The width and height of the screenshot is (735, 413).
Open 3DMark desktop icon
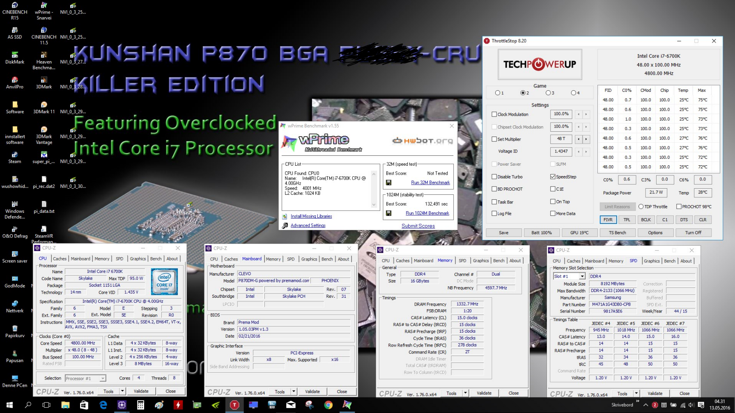tap(44, 83)
